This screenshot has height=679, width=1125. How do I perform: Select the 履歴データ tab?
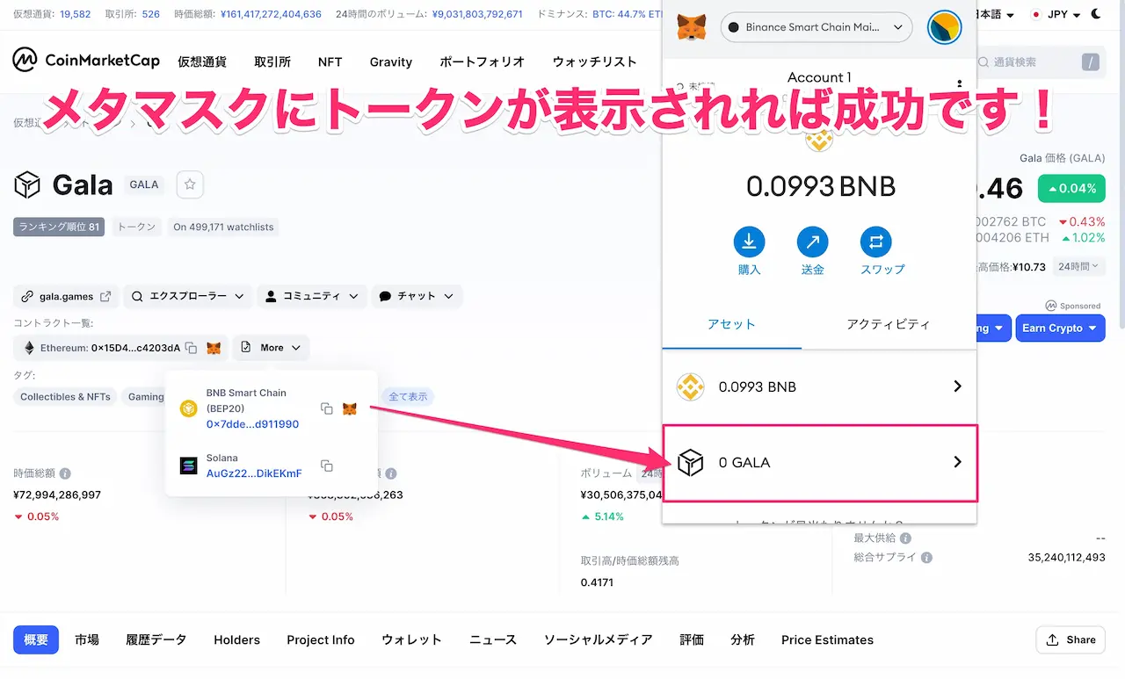(156, 639)
